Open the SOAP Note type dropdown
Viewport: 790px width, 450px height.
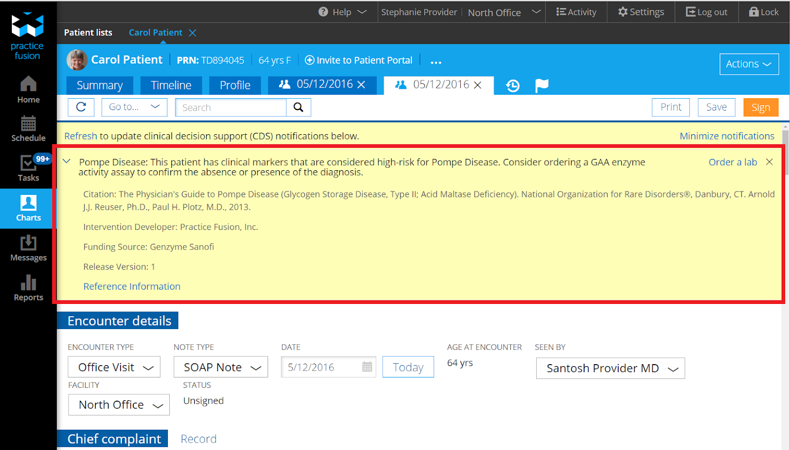pyautogui.click(x=221, y=367)
